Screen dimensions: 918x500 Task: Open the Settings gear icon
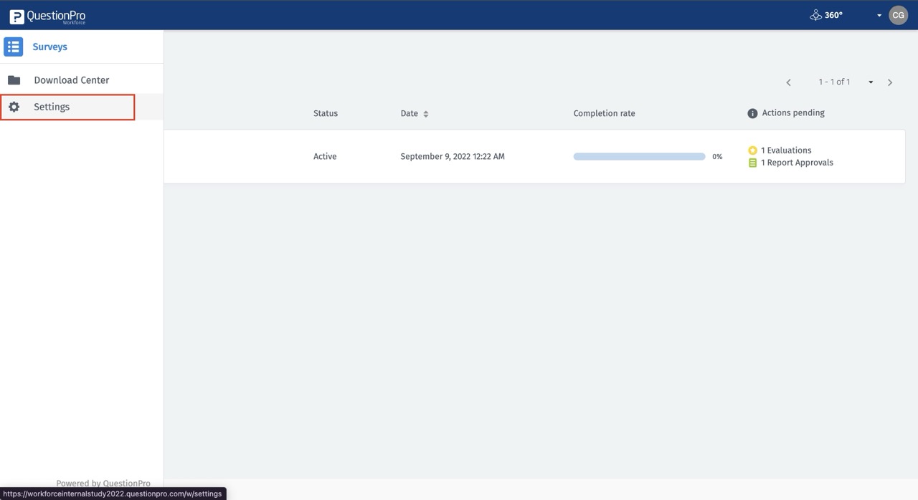(14, 106)
